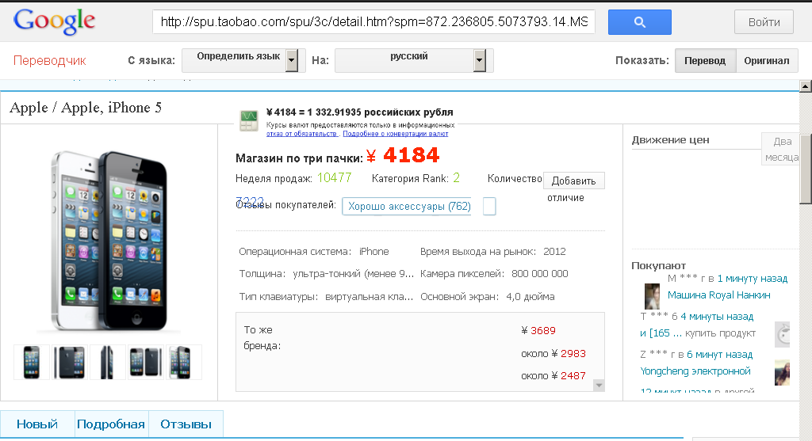Show original page with Оригинал button
The height and width of the screenshot is (441, 812).
(x=767, y=60)
